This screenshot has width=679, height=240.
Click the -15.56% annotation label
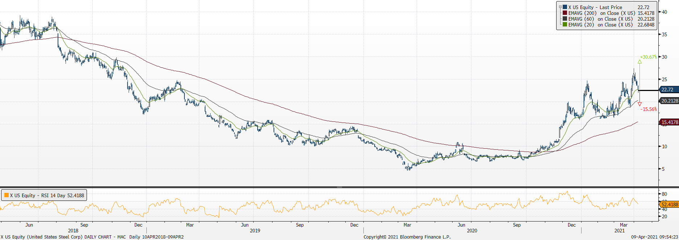[649, 109]
